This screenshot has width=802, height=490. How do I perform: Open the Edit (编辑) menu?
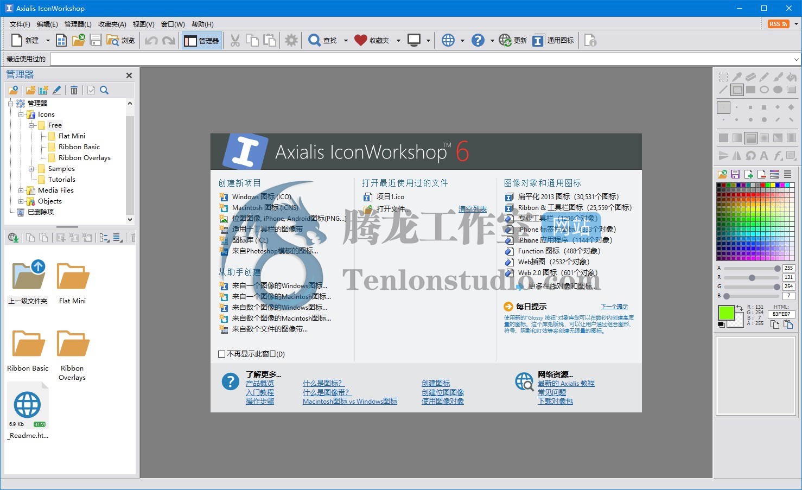tap(47, 24)
